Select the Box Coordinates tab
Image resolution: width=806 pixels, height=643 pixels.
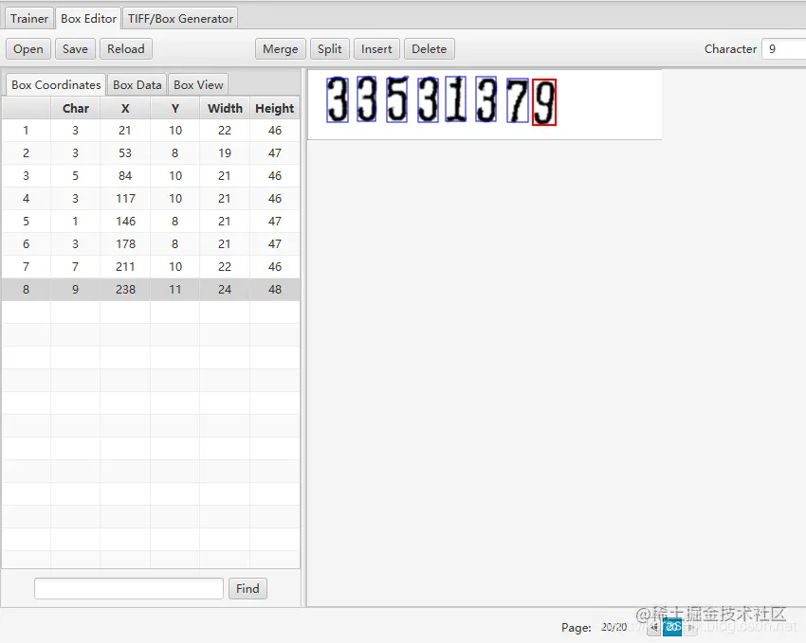[x=56, y=84]
